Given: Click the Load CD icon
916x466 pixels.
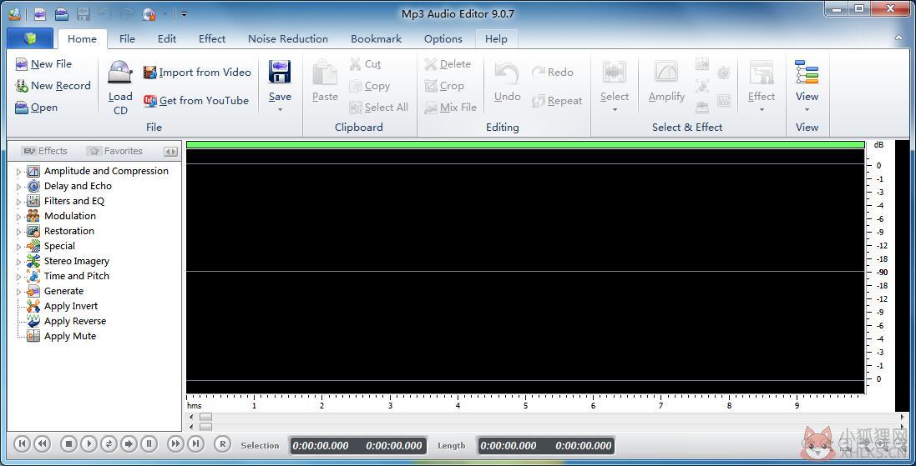Looking at the screenshot, I should click(120, 73).
